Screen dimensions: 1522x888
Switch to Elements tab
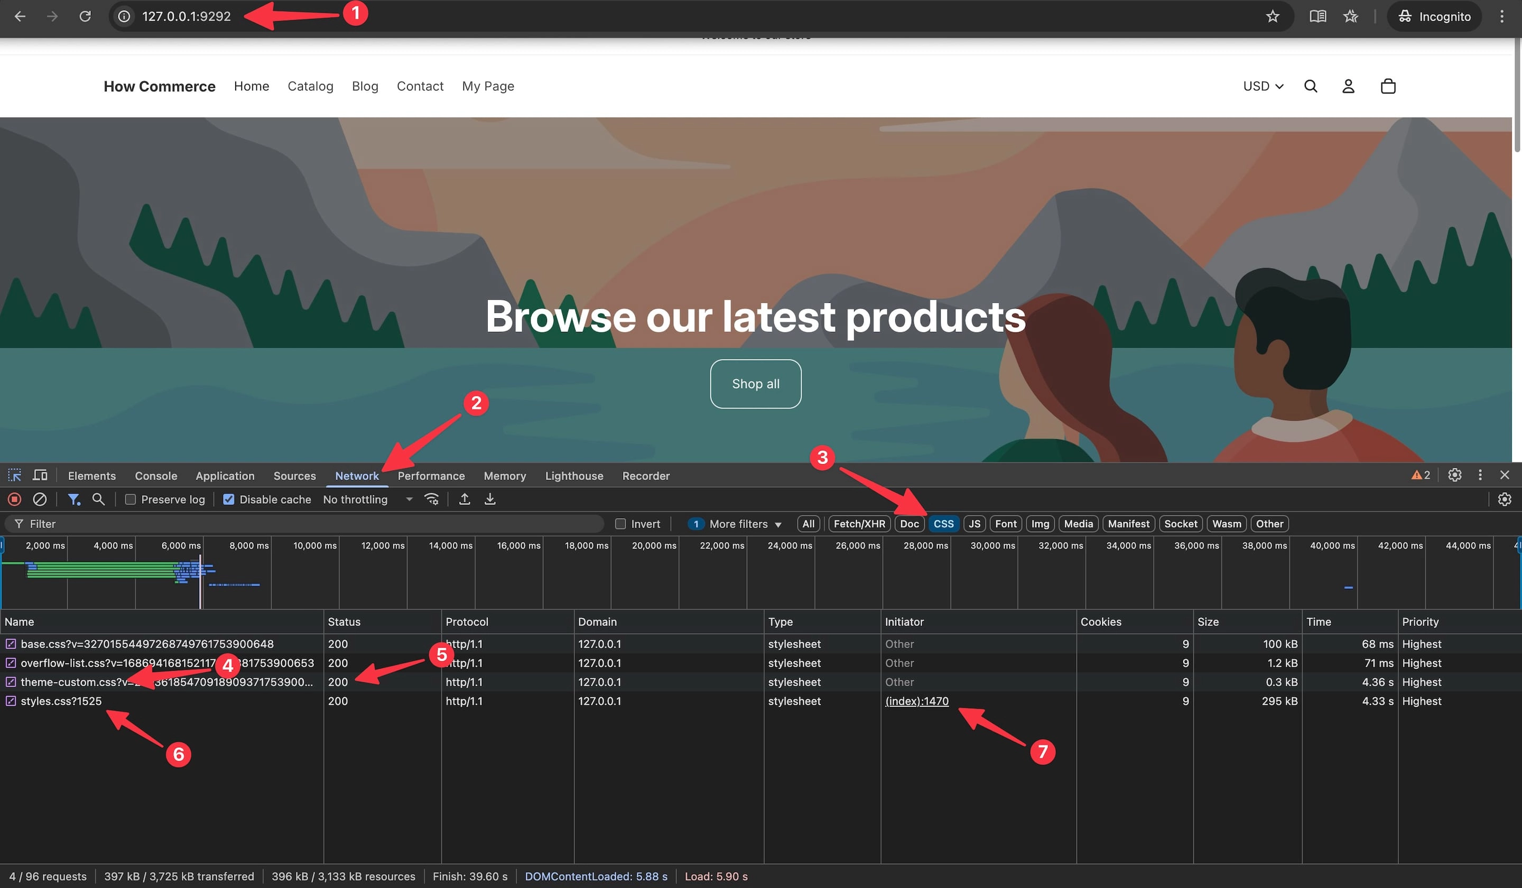pyautogui.click(x=92, y=476)
